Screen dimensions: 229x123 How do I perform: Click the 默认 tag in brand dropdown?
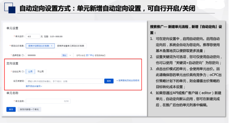64,55
